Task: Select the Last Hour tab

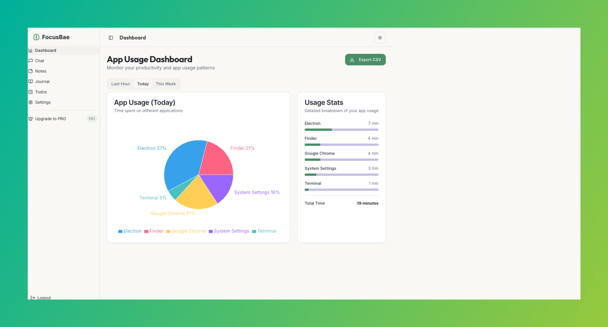Action: click(x=121, y=84)
